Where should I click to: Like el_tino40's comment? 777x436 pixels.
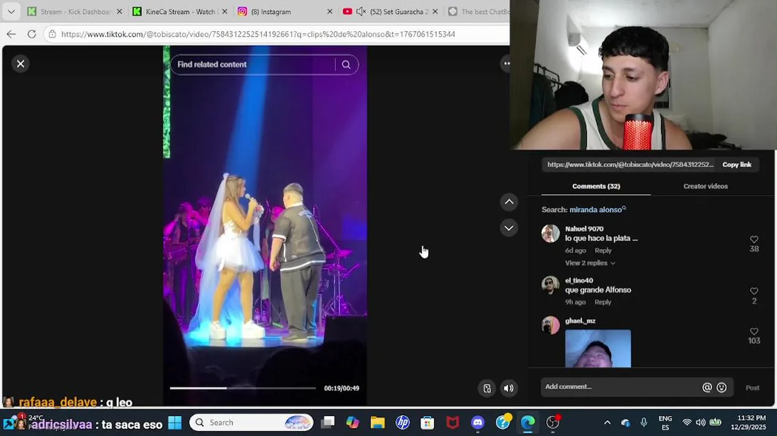pos(754,291)
